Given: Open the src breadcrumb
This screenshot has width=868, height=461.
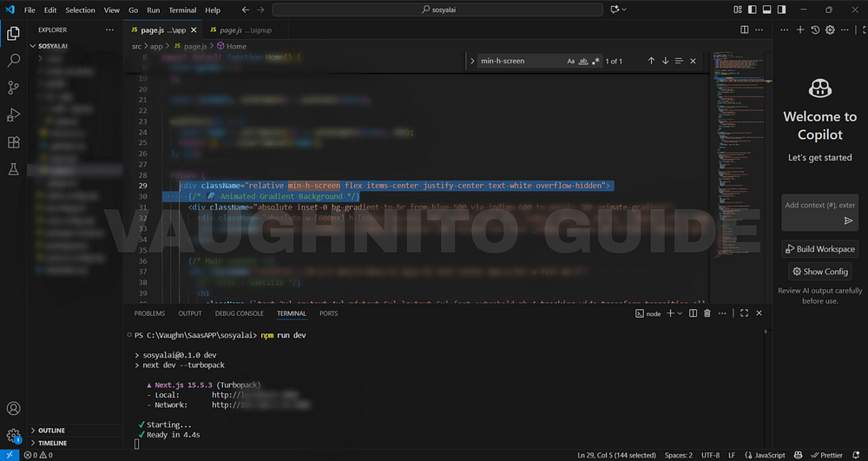Looking at the screenshot, I should click(136, 46).
